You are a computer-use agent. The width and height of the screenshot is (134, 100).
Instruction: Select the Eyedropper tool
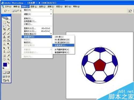pos(8,56)
